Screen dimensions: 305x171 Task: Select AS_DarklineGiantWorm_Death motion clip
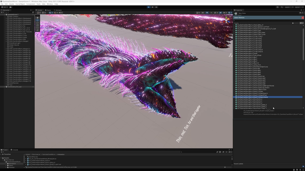click(243, 53)
